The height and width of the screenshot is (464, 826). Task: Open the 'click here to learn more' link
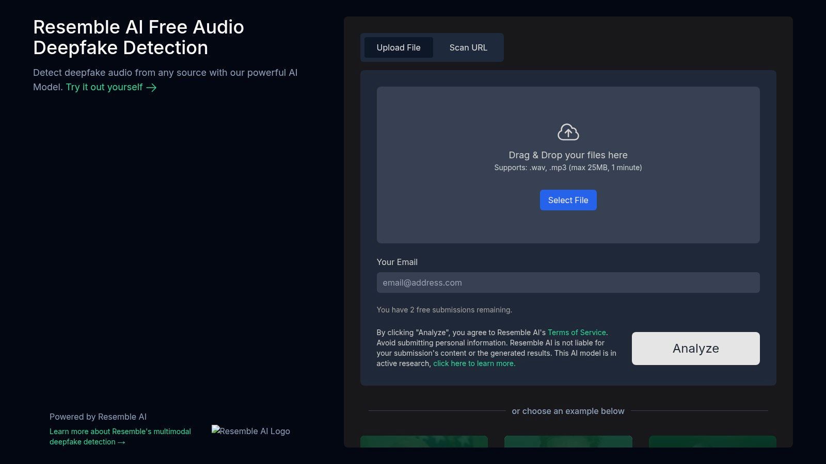click(x=474, y=363)
